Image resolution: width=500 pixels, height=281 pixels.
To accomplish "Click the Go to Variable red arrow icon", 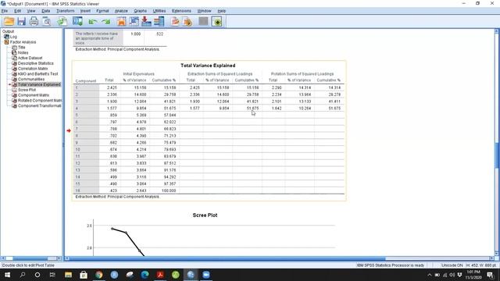I will click(146, 21).
